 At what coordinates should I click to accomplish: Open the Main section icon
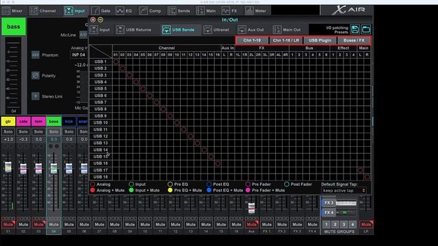201,11
